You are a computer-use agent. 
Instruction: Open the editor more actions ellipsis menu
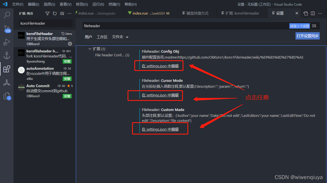click(320, 13)
